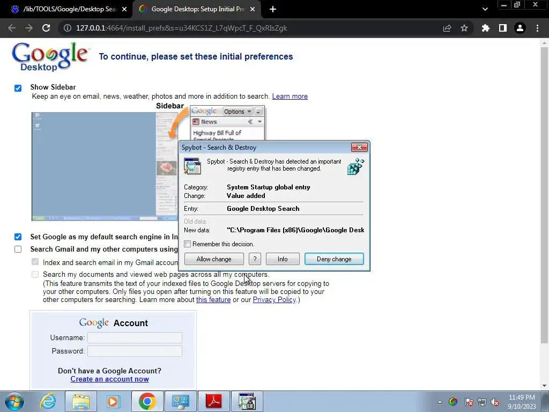Click the Google Desktop logo

[50, 57]
